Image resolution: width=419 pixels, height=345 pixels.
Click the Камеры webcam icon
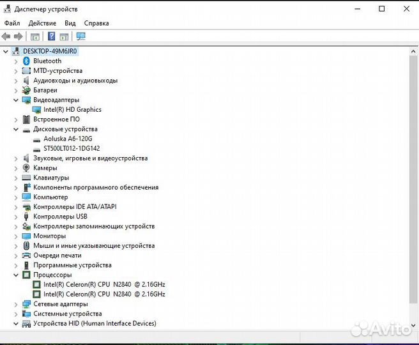click(x=26, y=168)
